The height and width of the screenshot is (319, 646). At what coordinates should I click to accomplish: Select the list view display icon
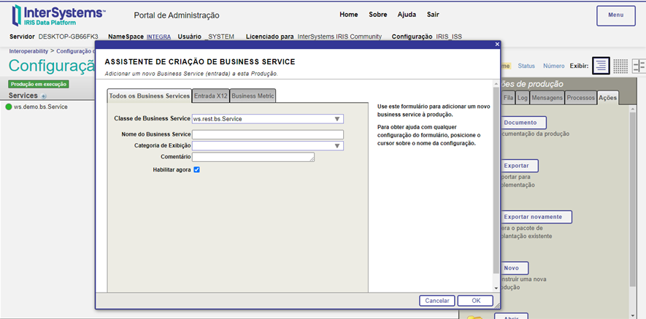pyautogui.click(x=600, y=66)
